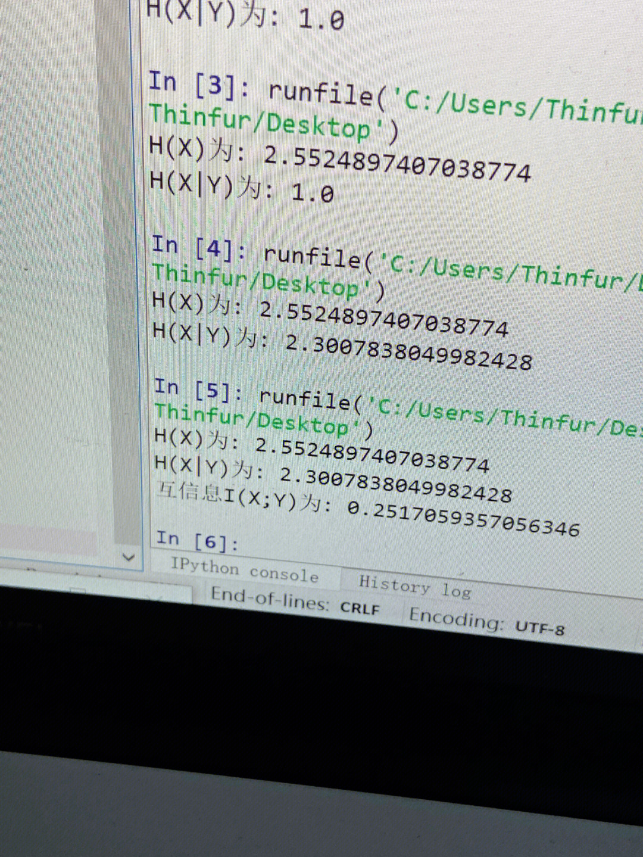The image size is (643, 857).
Task: Select the topmost H(X|Y) 1.0 output line
Action: pos(244,14)
